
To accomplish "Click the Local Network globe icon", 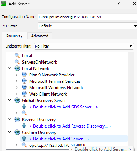I will pos(17,68).
